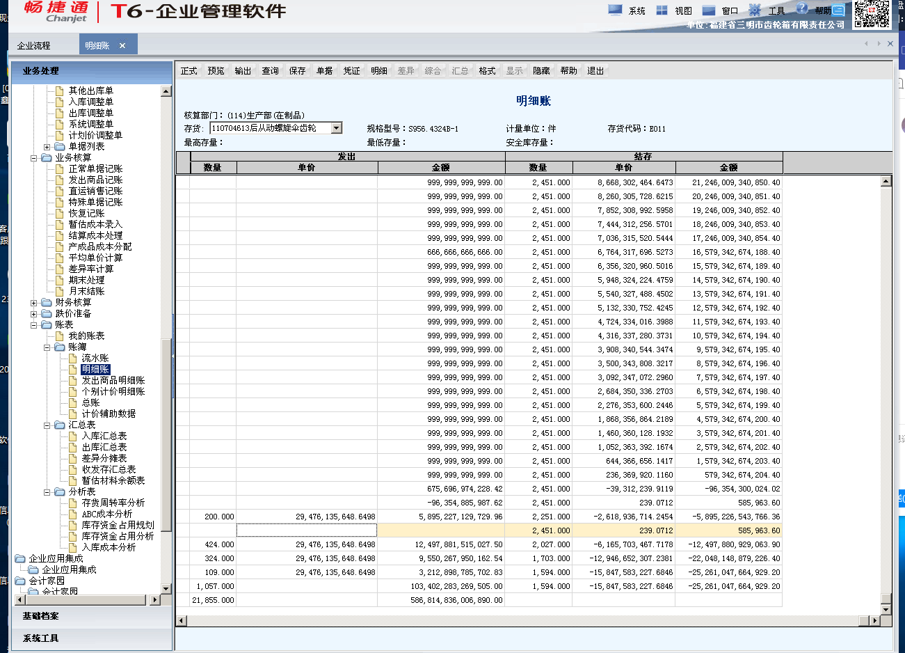This screenshot has width=905, height=653.
Task: Collapse the 业务核算 tree node
Action: click(x=33, y=158)
